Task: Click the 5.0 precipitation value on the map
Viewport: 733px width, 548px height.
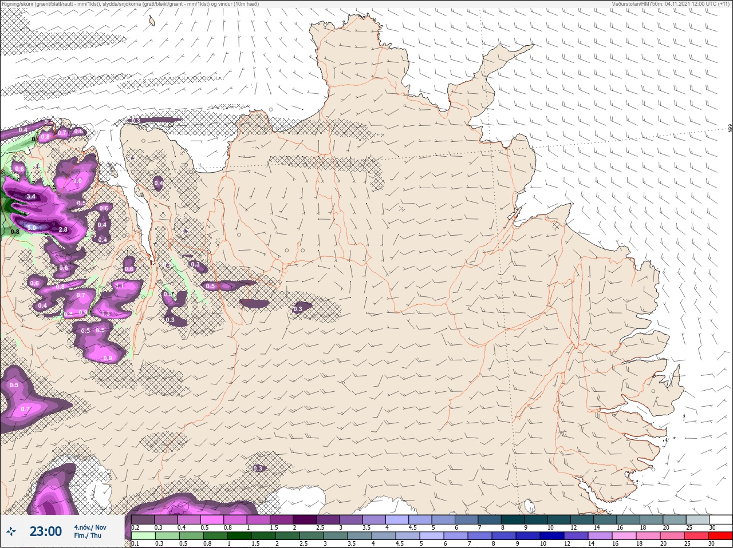Action: (x=31, y=228)
